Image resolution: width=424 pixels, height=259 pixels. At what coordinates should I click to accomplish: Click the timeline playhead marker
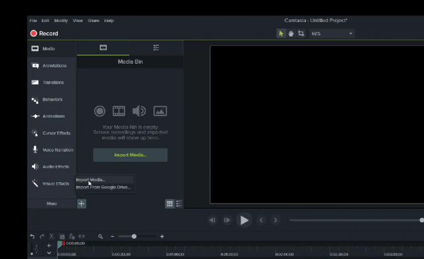[x=61, y=245]
